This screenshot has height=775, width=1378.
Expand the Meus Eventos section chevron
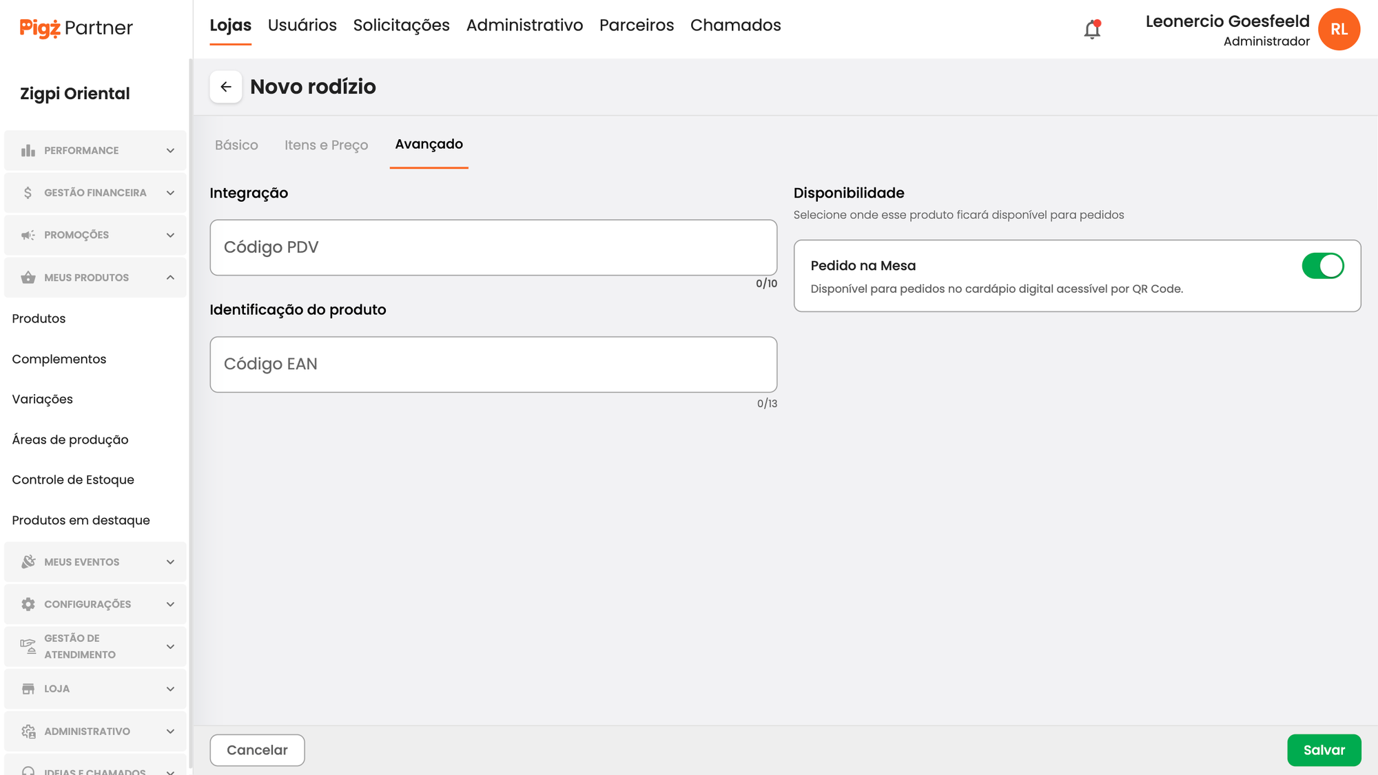[170, 562]
